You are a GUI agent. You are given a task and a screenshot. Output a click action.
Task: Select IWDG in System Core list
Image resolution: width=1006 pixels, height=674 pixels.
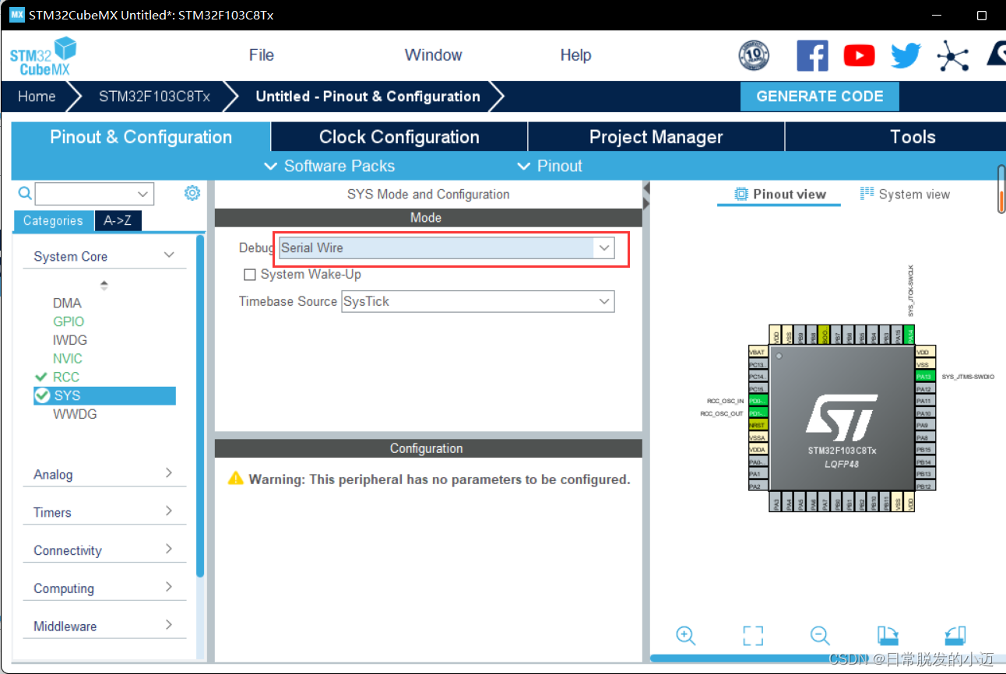(70, 340)
